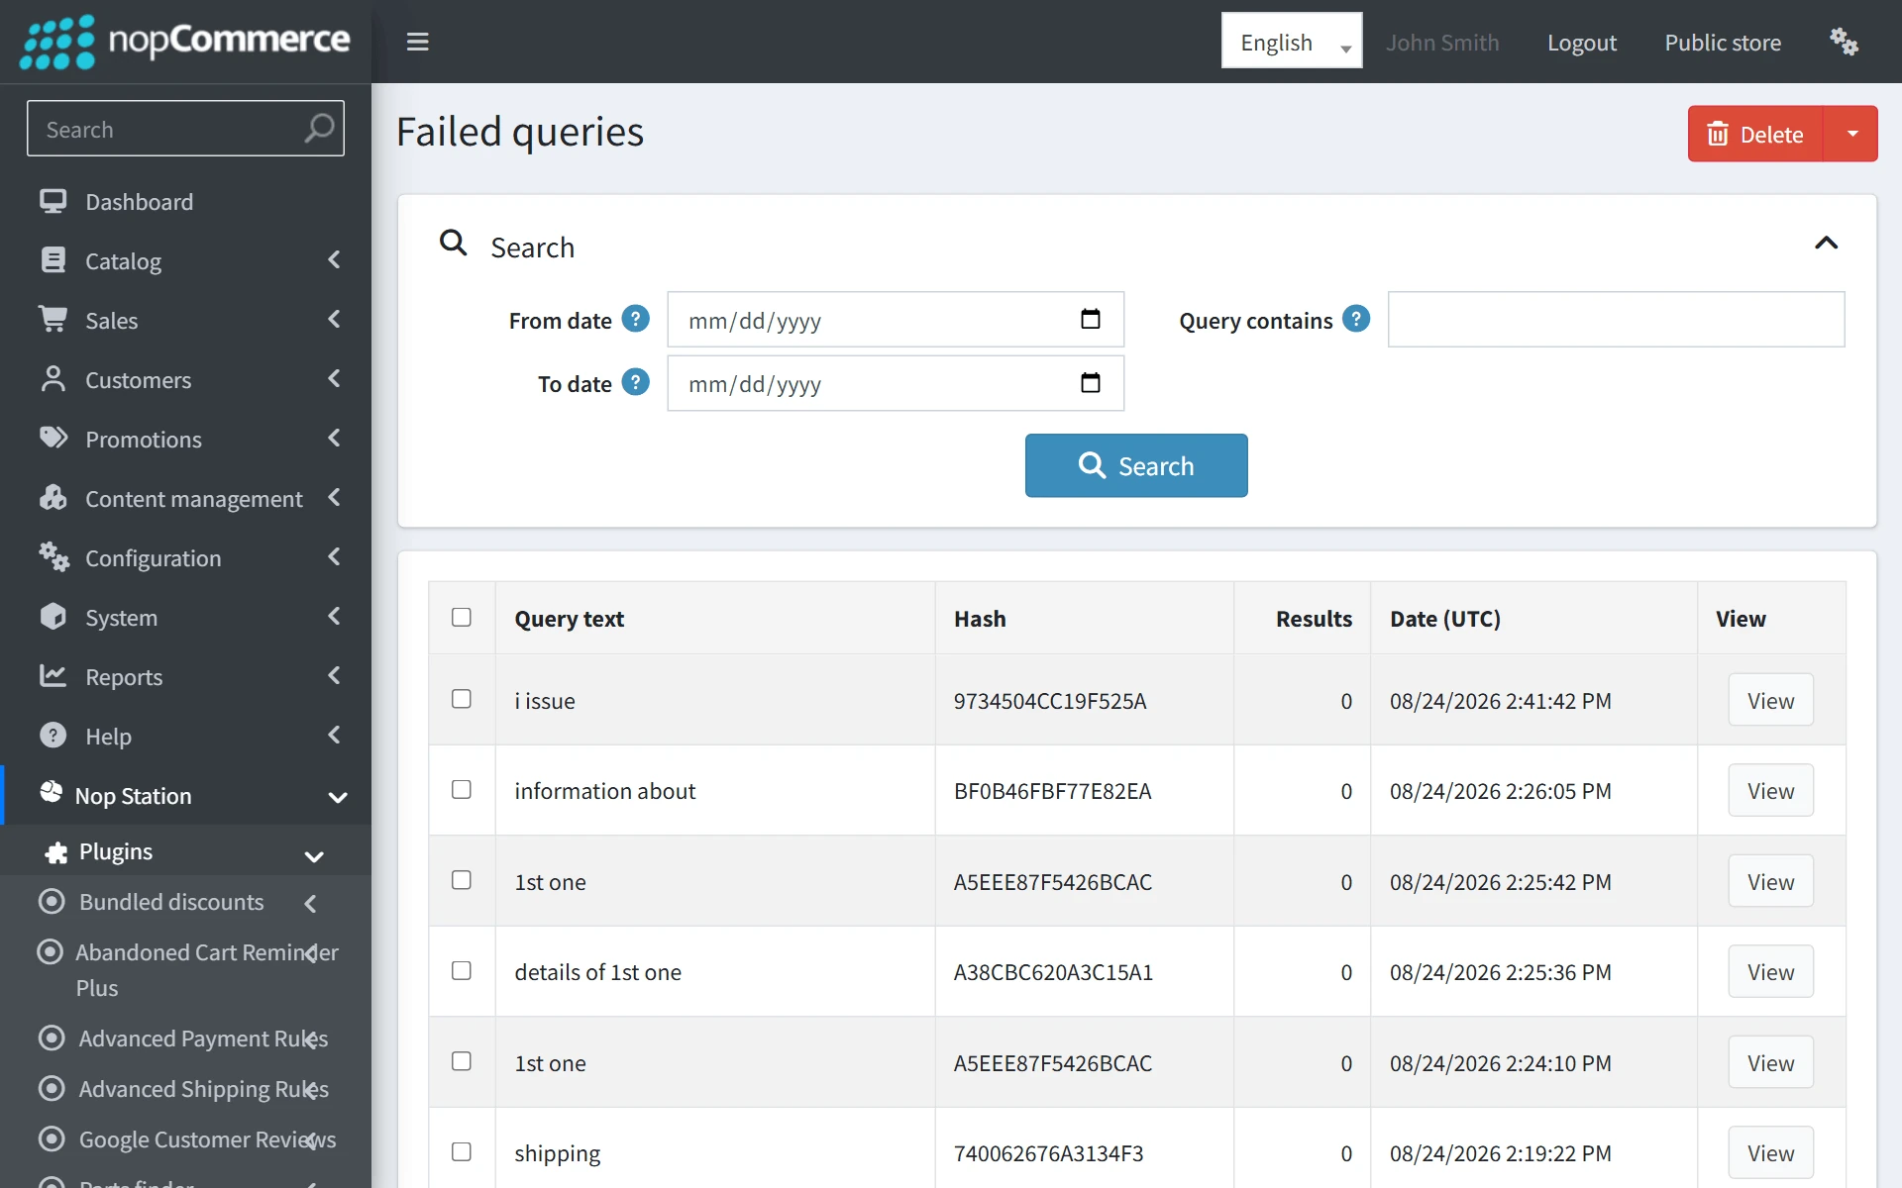This screenshot has height=1188, width=1902.
Task: Click the System cube icon
Action: tap(53, 616)
